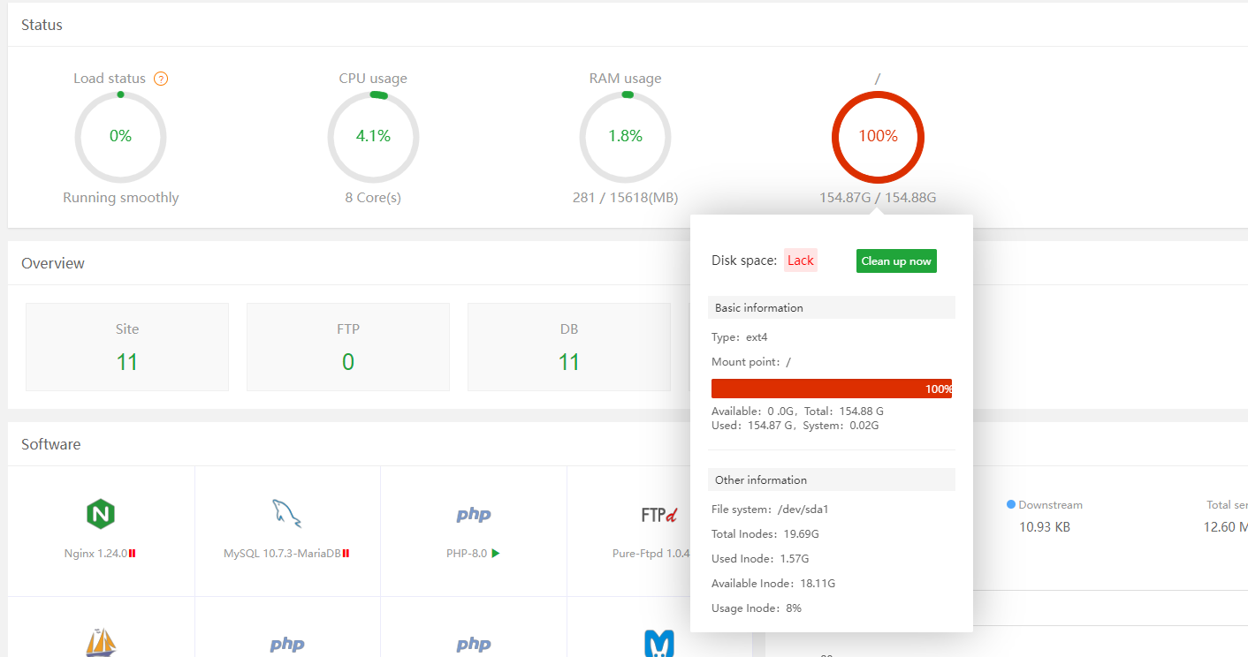This screenshot has height=657, width=1248.
Task: Toggle the Downstream legend dot
Action: 1010,504
